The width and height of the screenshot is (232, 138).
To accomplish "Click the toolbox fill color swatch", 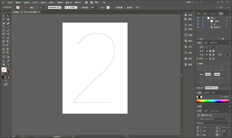I will [x=4, y=70].
